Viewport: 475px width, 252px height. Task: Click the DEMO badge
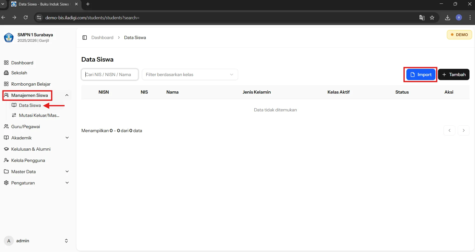coord(459,35)
